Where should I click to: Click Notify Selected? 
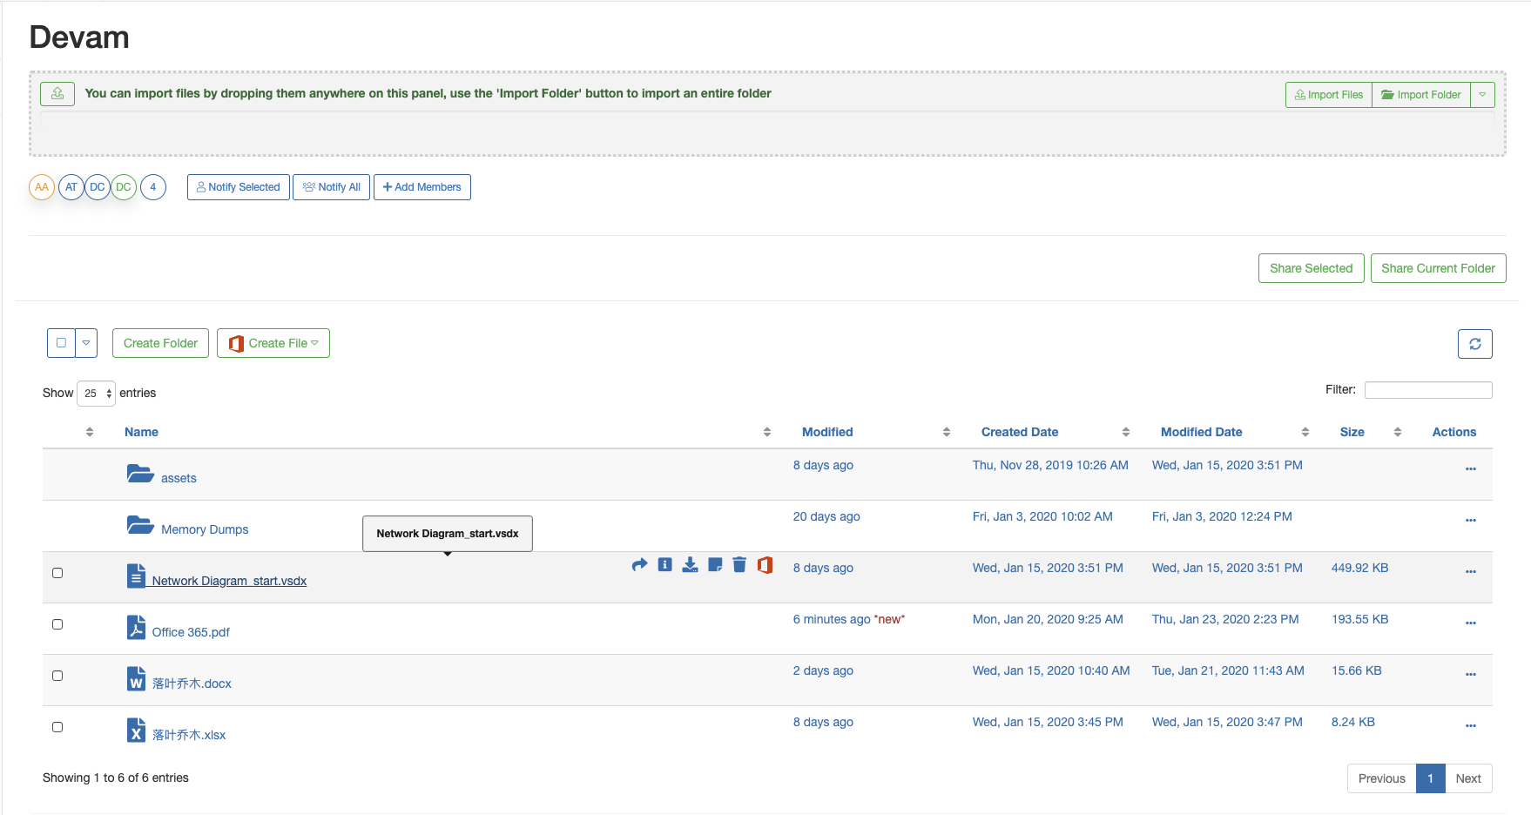pos(239,187)
